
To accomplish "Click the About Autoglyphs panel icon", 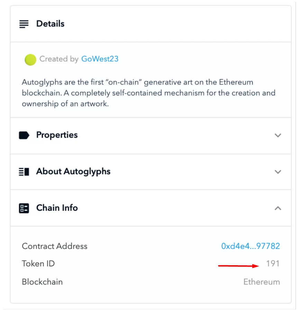I will [x=24, y=172].
